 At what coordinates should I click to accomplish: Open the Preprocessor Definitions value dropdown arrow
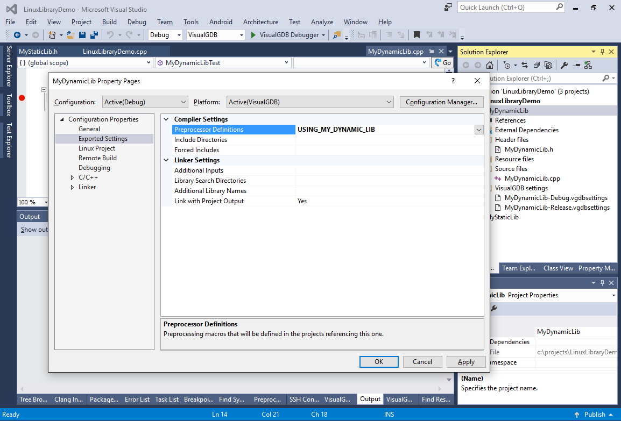[x=479, y=130]
